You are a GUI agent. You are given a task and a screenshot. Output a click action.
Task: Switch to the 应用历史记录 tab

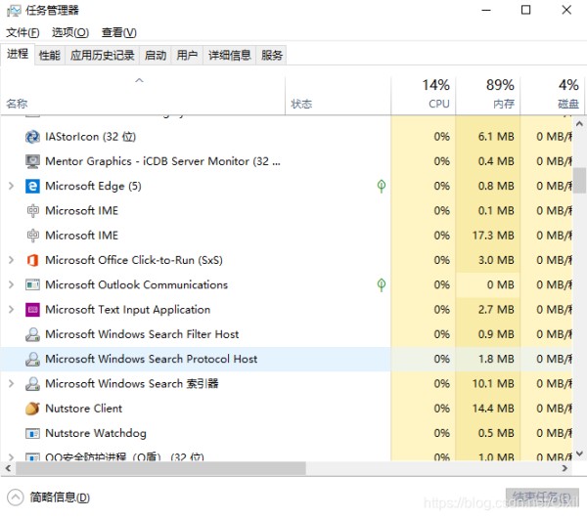(102, 56)
